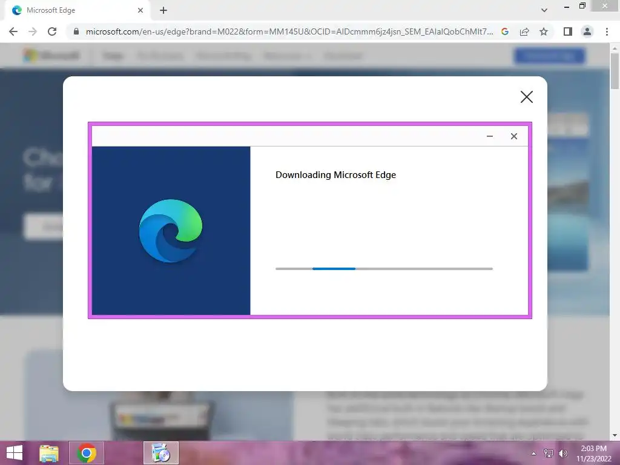
Task: Expand the tab search chevron
Action: tap(544, 10)
